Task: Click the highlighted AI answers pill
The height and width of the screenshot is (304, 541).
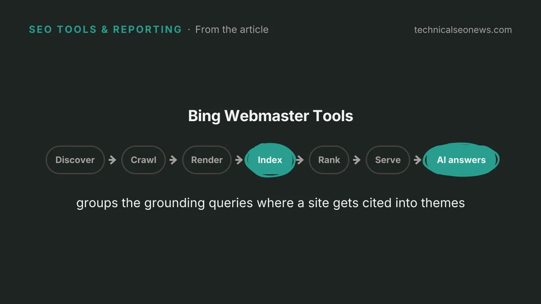Action: tap(461, 160)
